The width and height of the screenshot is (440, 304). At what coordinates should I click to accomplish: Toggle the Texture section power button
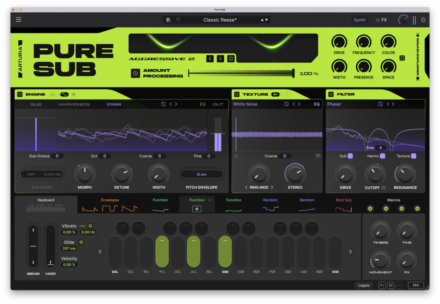click(237, 94)
